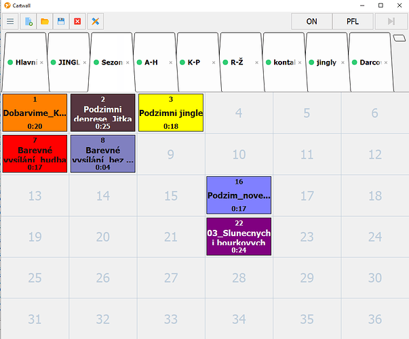Open a cartwall from folder icon
This screenshot has height=339, width=409.
tap(45, 22)
